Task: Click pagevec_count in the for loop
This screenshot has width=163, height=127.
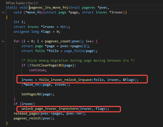Action: pos(58,41)
